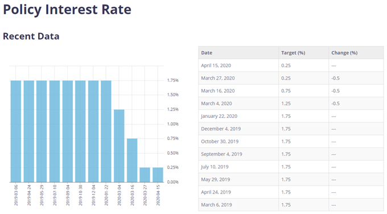The width and height of the screenshot is (387, 214).
Task: Click target value 1.75 in January 22, 2020 row
Action: 286,116
